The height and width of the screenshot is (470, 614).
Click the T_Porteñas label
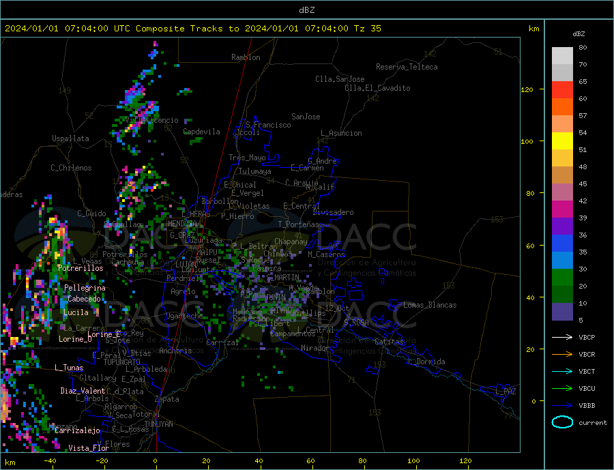[x=298, y=224]
